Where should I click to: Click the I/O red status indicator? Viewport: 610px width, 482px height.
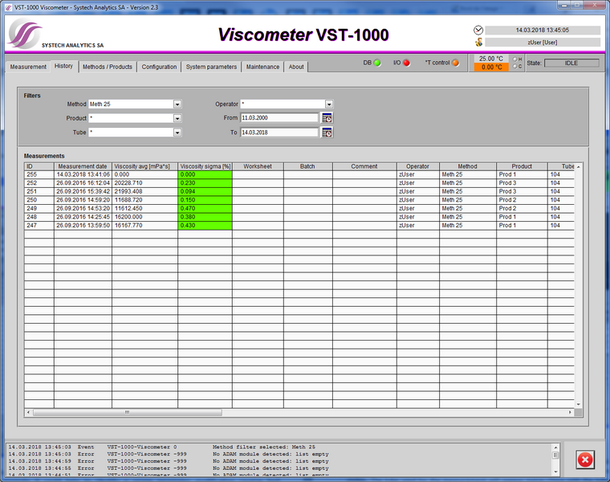pos(406,63)
